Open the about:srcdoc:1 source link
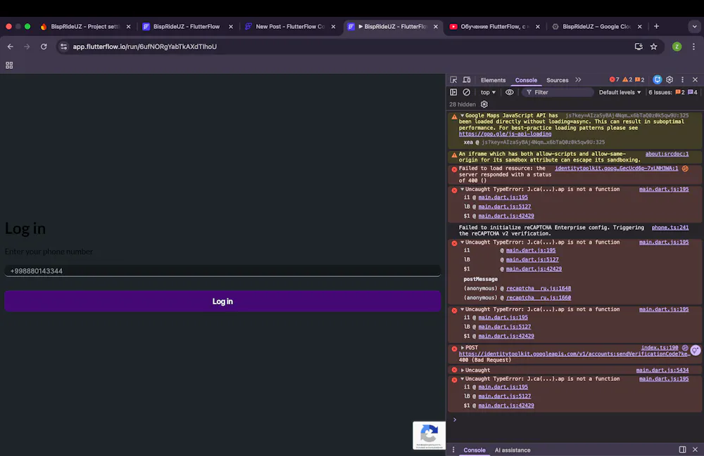704x456 pixels. pyautogui.click(x=667, y=154)
